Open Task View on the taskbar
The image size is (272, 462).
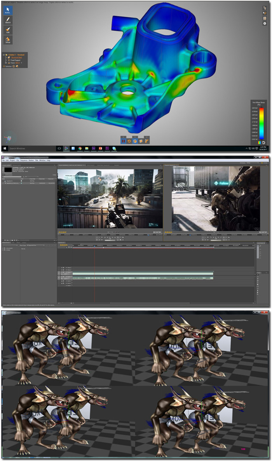tap(59, 149)
